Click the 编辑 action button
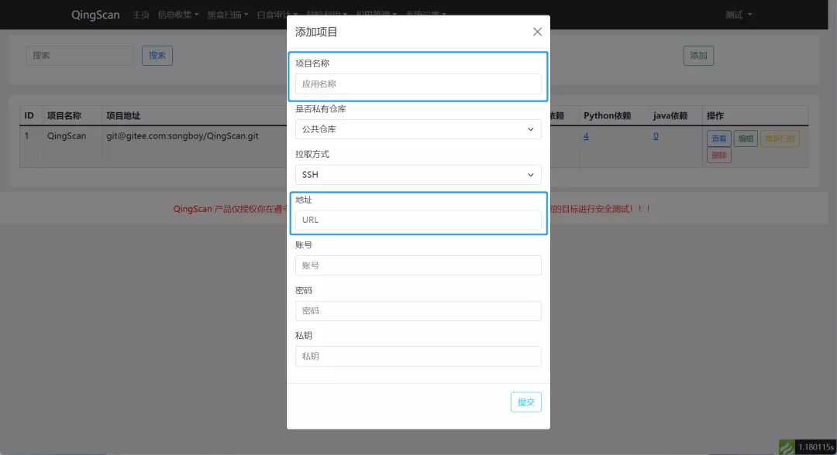This screenshot has height=455, width=837. point(745,138)
